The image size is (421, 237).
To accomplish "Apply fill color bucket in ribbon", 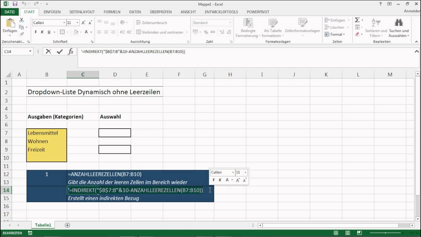I will tap(76, 32).
